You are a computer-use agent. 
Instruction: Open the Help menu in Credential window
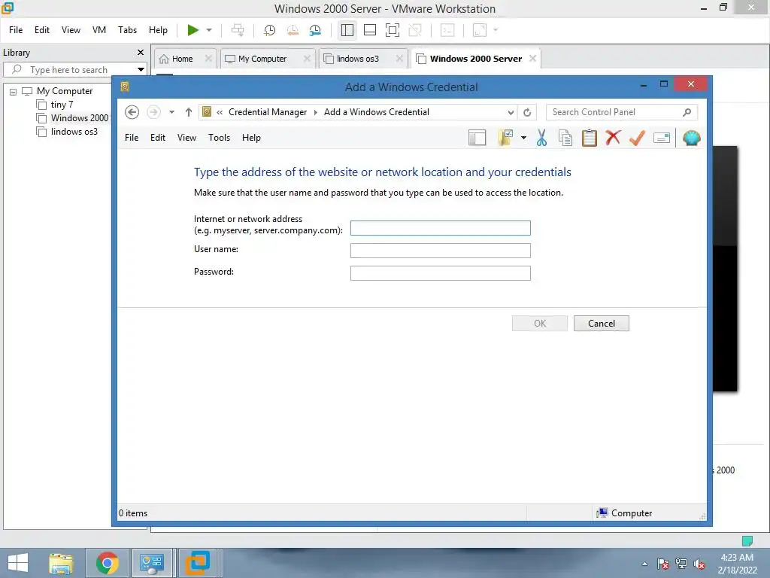pyautogui.click(x=251, y=138)
